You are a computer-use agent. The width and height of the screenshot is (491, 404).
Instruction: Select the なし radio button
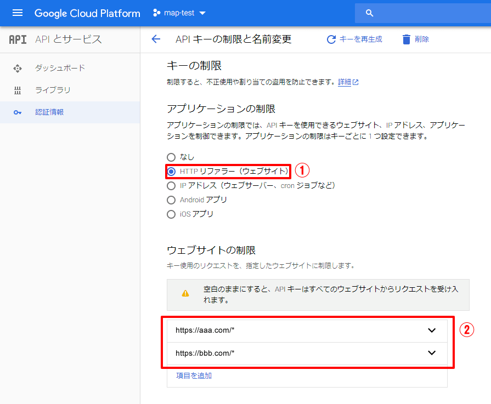171,157
